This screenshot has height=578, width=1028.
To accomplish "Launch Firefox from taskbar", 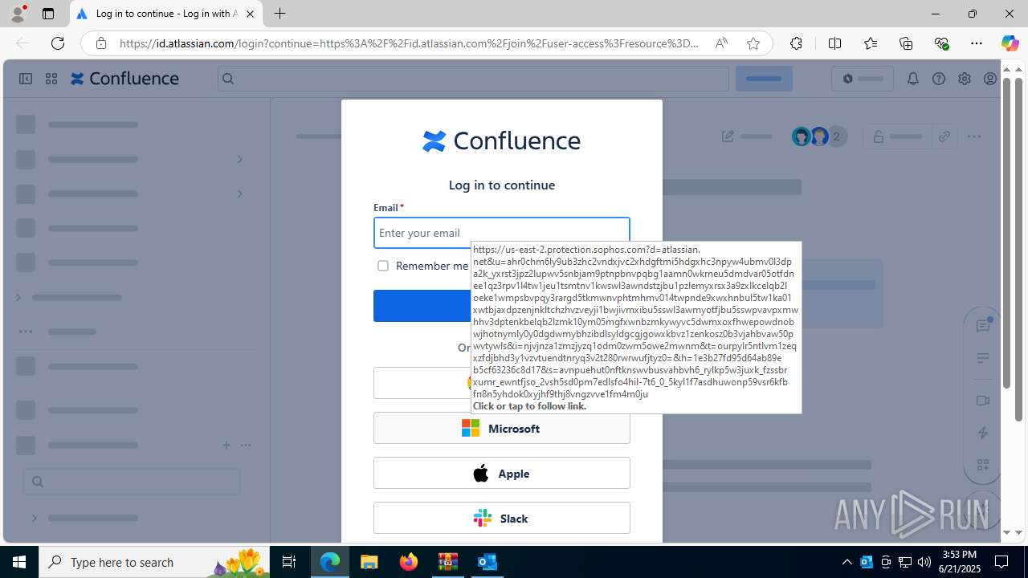I will (409, 562).
